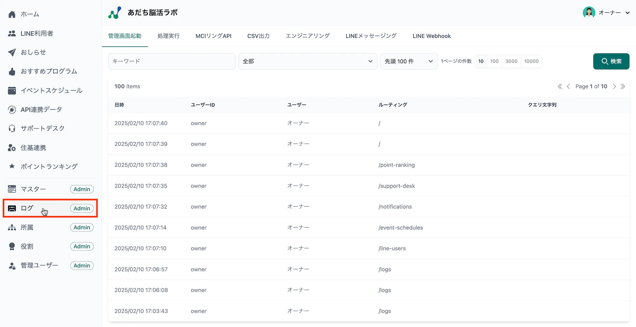Switch to the CSV出力 tab

click(x=258, y=36)
